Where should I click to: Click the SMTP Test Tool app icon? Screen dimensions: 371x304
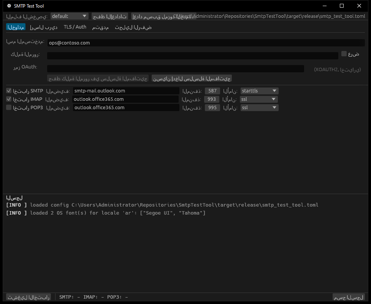click(x=9, y=6)
